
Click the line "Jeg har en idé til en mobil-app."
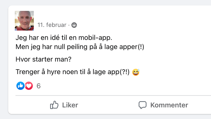click(64, 38)
